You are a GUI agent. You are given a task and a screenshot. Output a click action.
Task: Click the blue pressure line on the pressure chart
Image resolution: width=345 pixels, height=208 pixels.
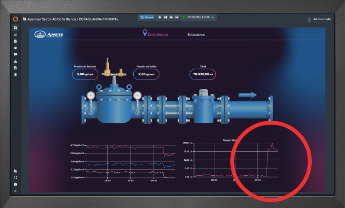click(x=131, y=164)
